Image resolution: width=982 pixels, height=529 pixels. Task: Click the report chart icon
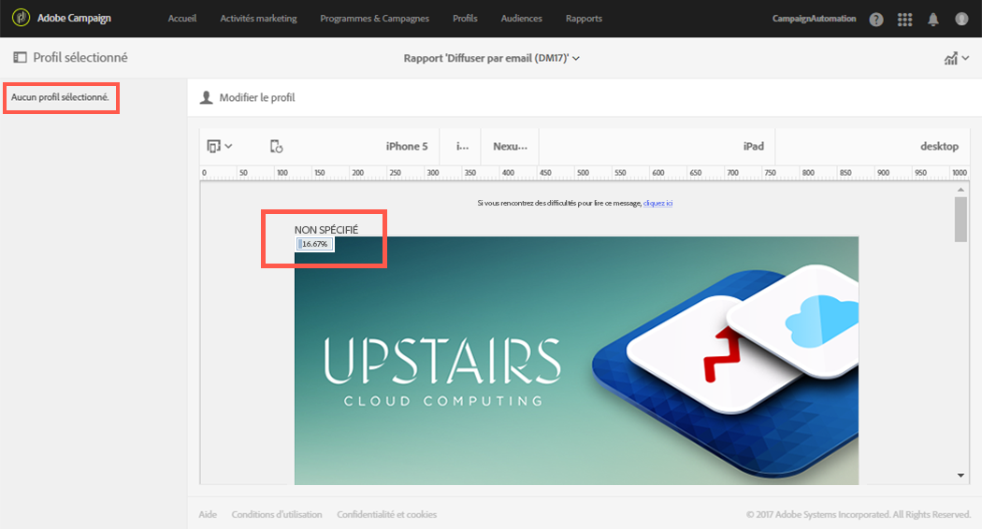pyautogui.click(x=951, y=58)
